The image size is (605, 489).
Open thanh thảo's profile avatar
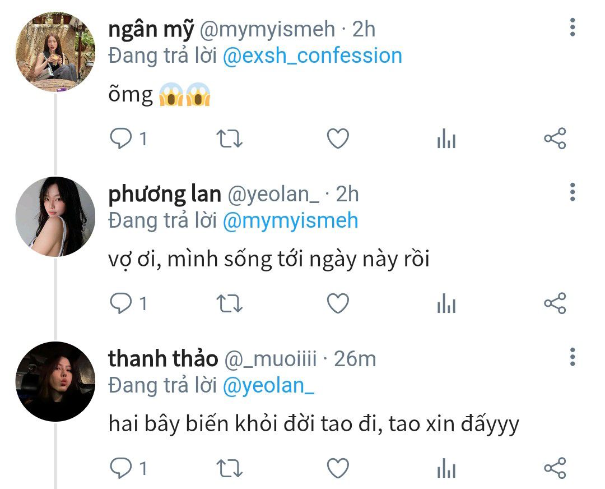point(55,382)
